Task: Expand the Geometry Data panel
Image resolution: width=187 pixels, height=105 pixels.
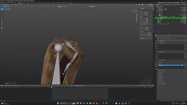Action: point(162,82)
